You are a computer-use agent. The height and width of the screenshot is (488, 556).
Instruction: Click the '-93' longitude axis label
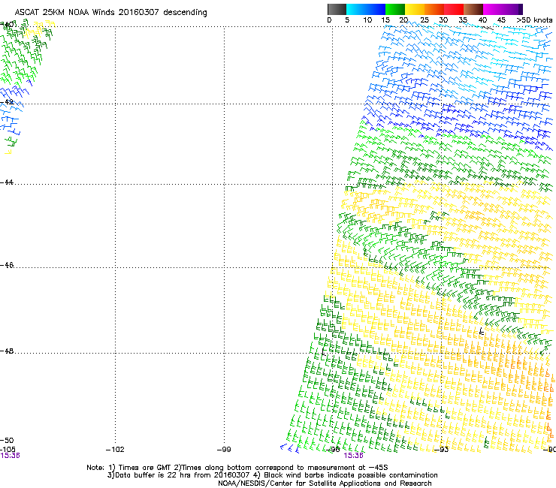442,450
